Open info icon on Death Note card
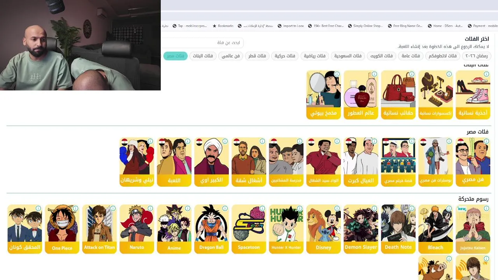Image resolution: width=498 pixels, height=280 pixels. 412,208
